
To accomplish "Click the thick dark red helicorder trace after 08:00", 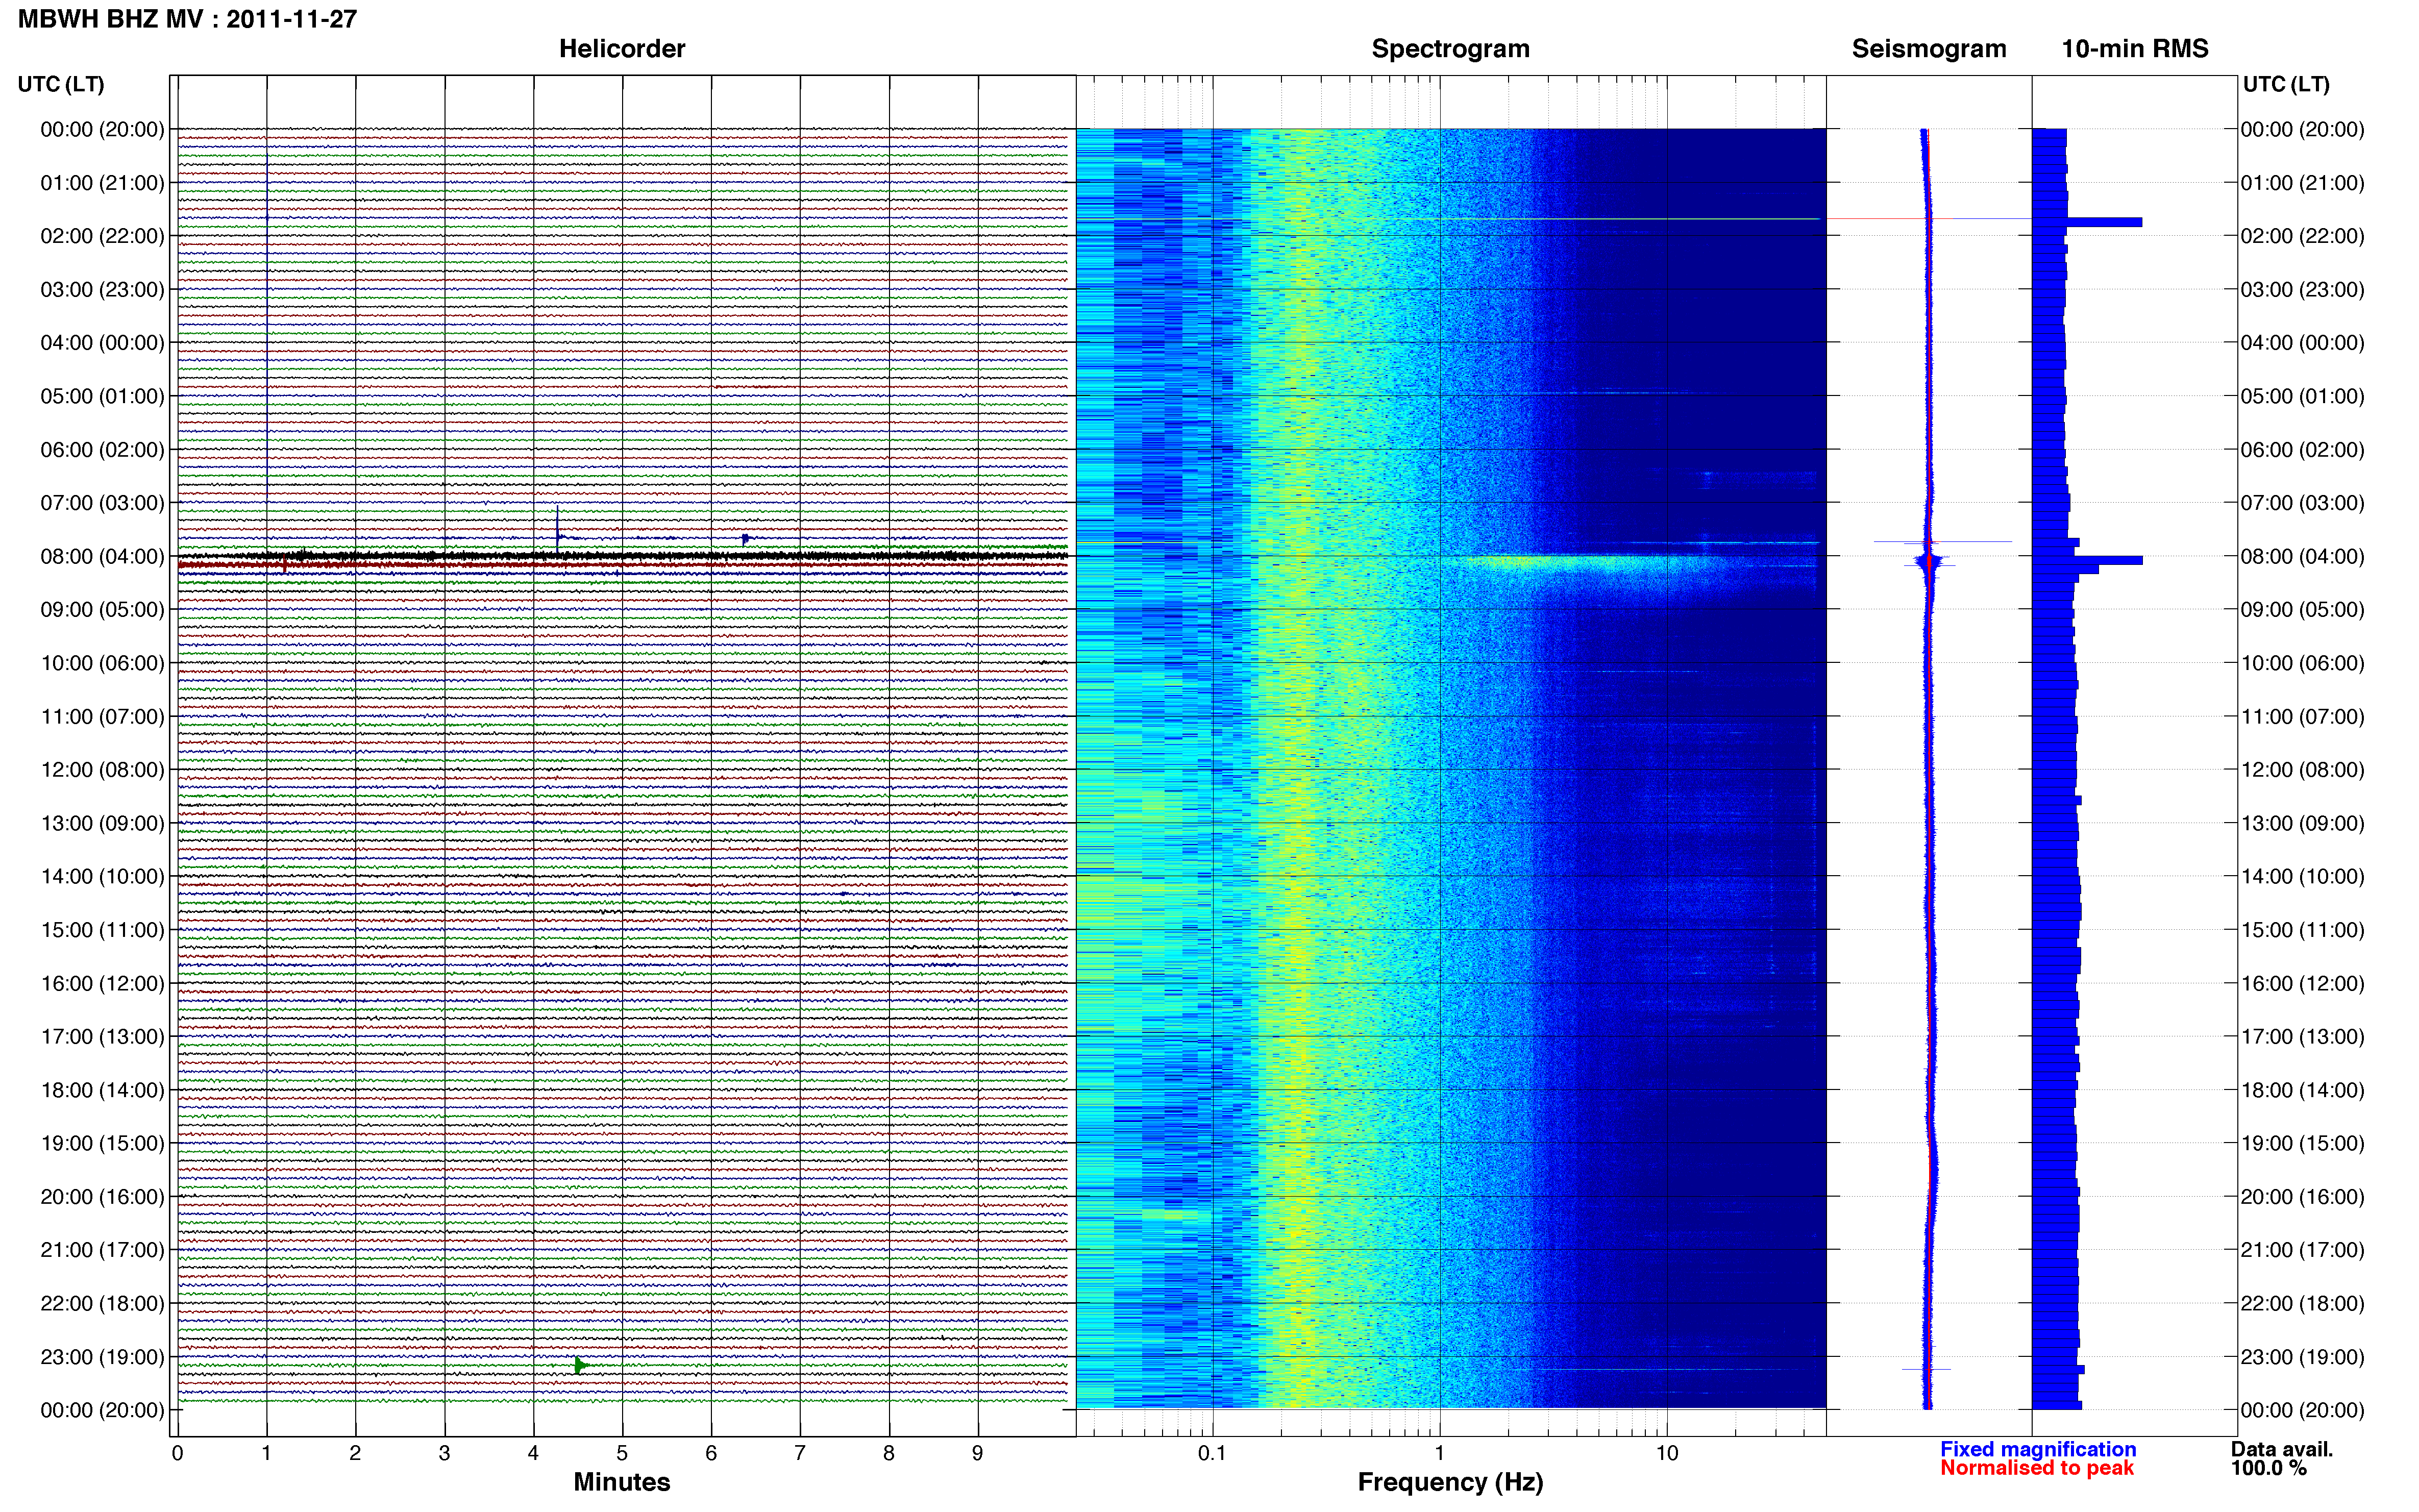I will [622, 565].
